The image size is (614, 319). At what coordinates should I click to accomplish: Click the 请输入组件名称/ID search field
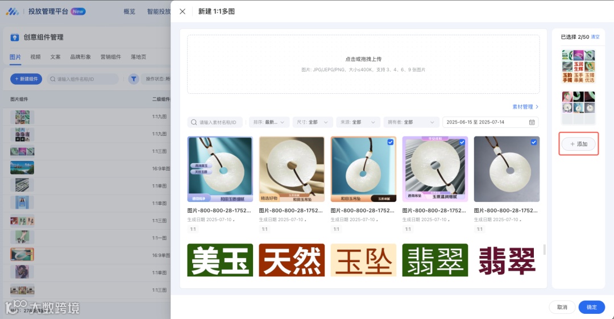(82, 79)
